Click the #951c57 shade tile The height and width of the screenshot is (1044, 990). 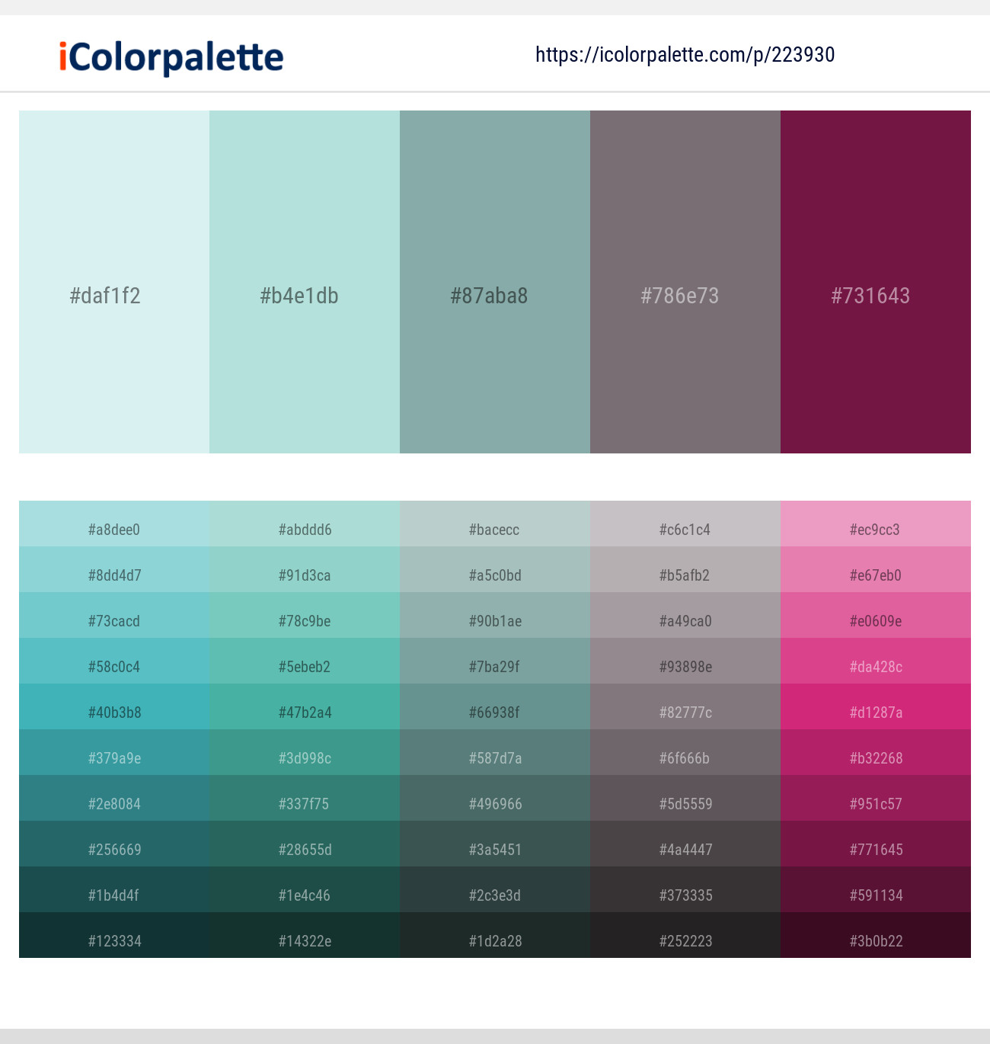(x=876, y=804)
